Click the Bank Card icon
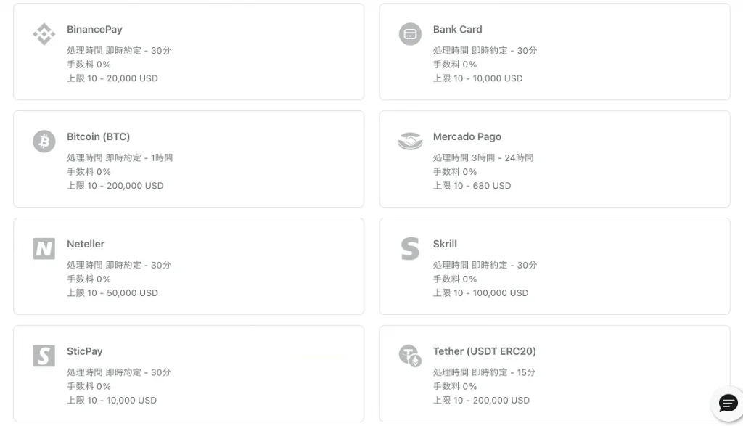This screenshot has width=743, height=426. (x=410, y=34)
